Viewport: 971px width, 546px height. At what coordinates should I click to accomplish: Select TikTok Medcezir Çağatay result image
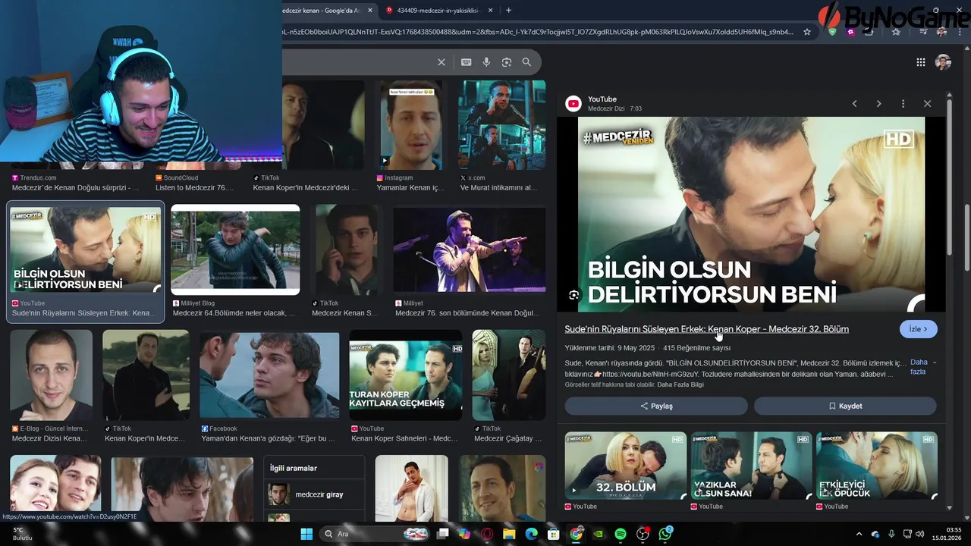click(x=509, y=375)
